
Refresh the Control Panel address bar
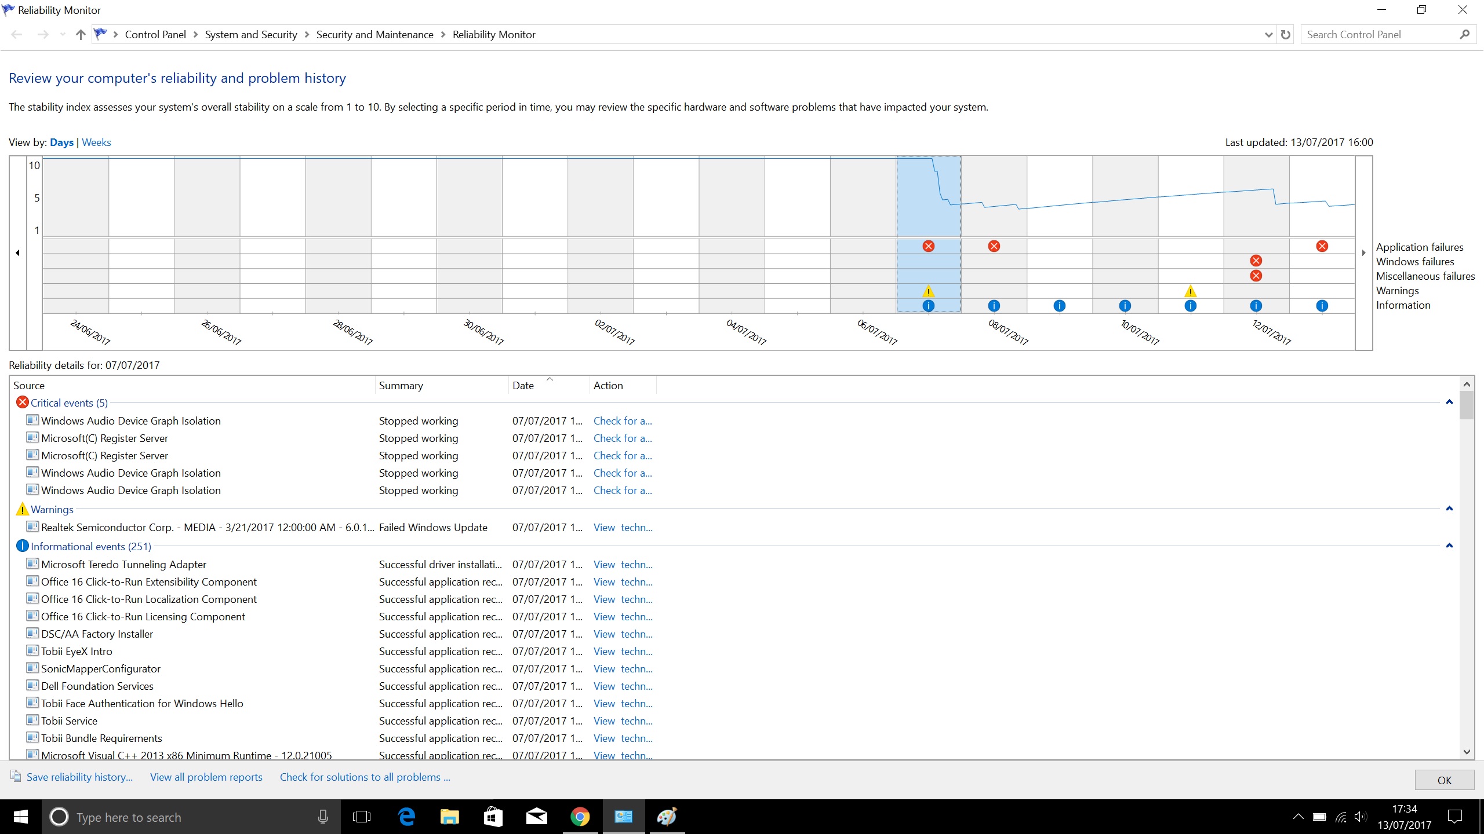click(x=1285, y=35)
